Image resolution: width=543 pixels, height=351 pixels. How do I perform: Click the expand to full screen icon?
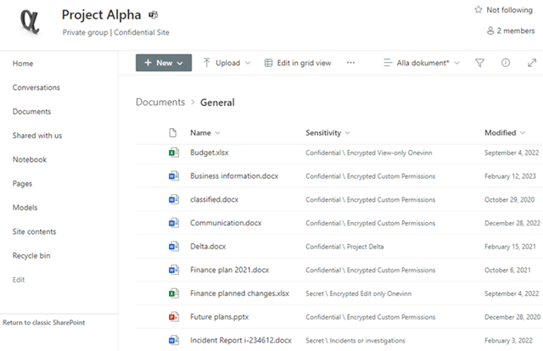(532, 63)
